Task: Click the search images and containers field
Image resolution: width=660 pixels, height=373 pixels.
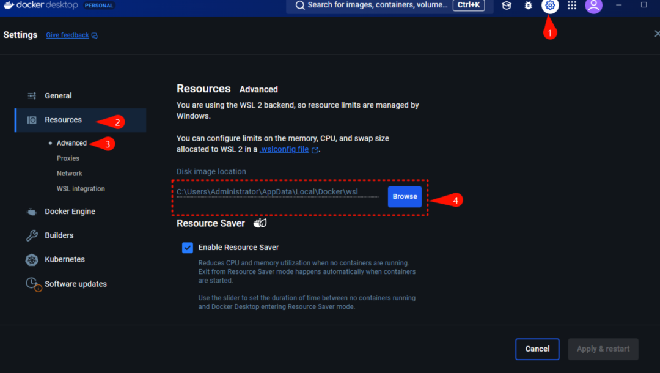Action: pyautogui.click(x=389, y=6)
